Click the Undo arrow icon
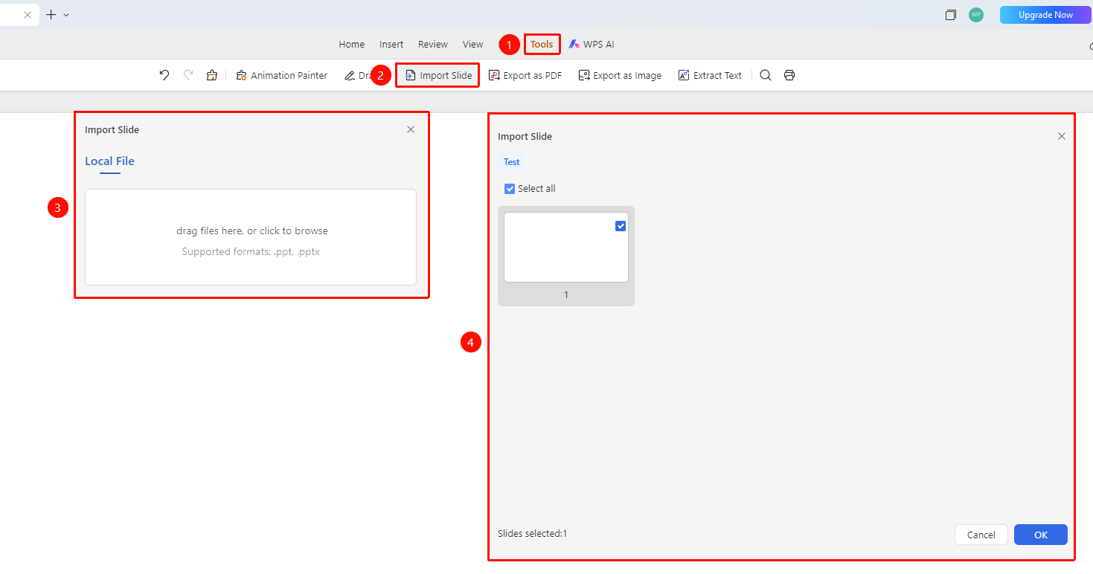The image size is (1093, 574). pos(164,75)
